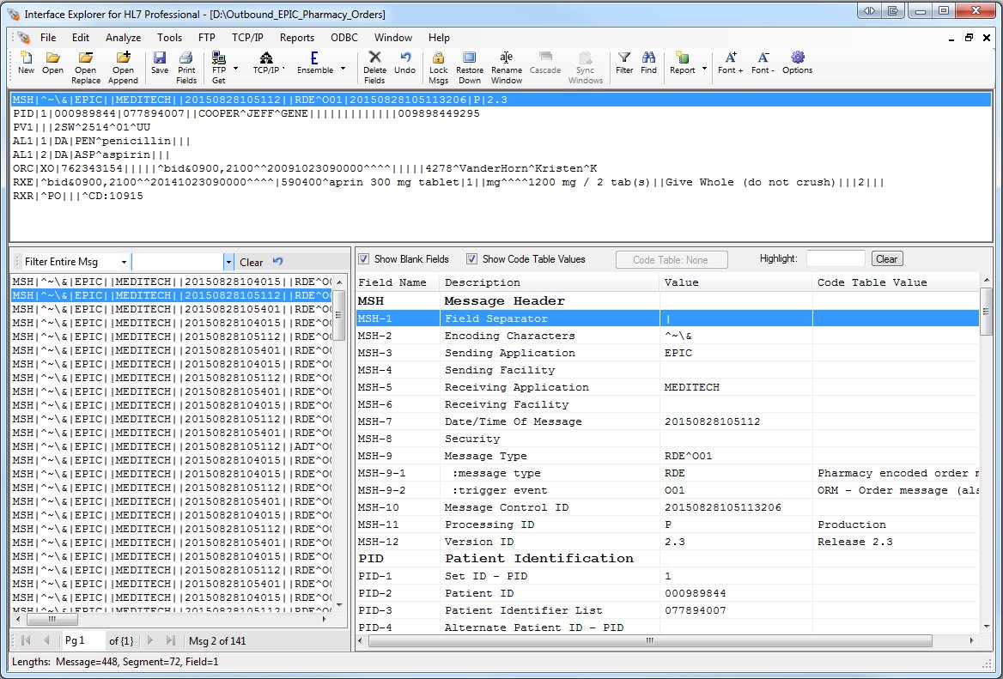Click the Pg 1 page number field
The image size is (1003, 679).
click(x=83, y=640)
